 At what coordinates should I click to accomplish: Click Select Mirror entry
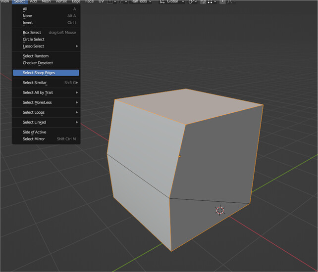[x=46, y=139]
